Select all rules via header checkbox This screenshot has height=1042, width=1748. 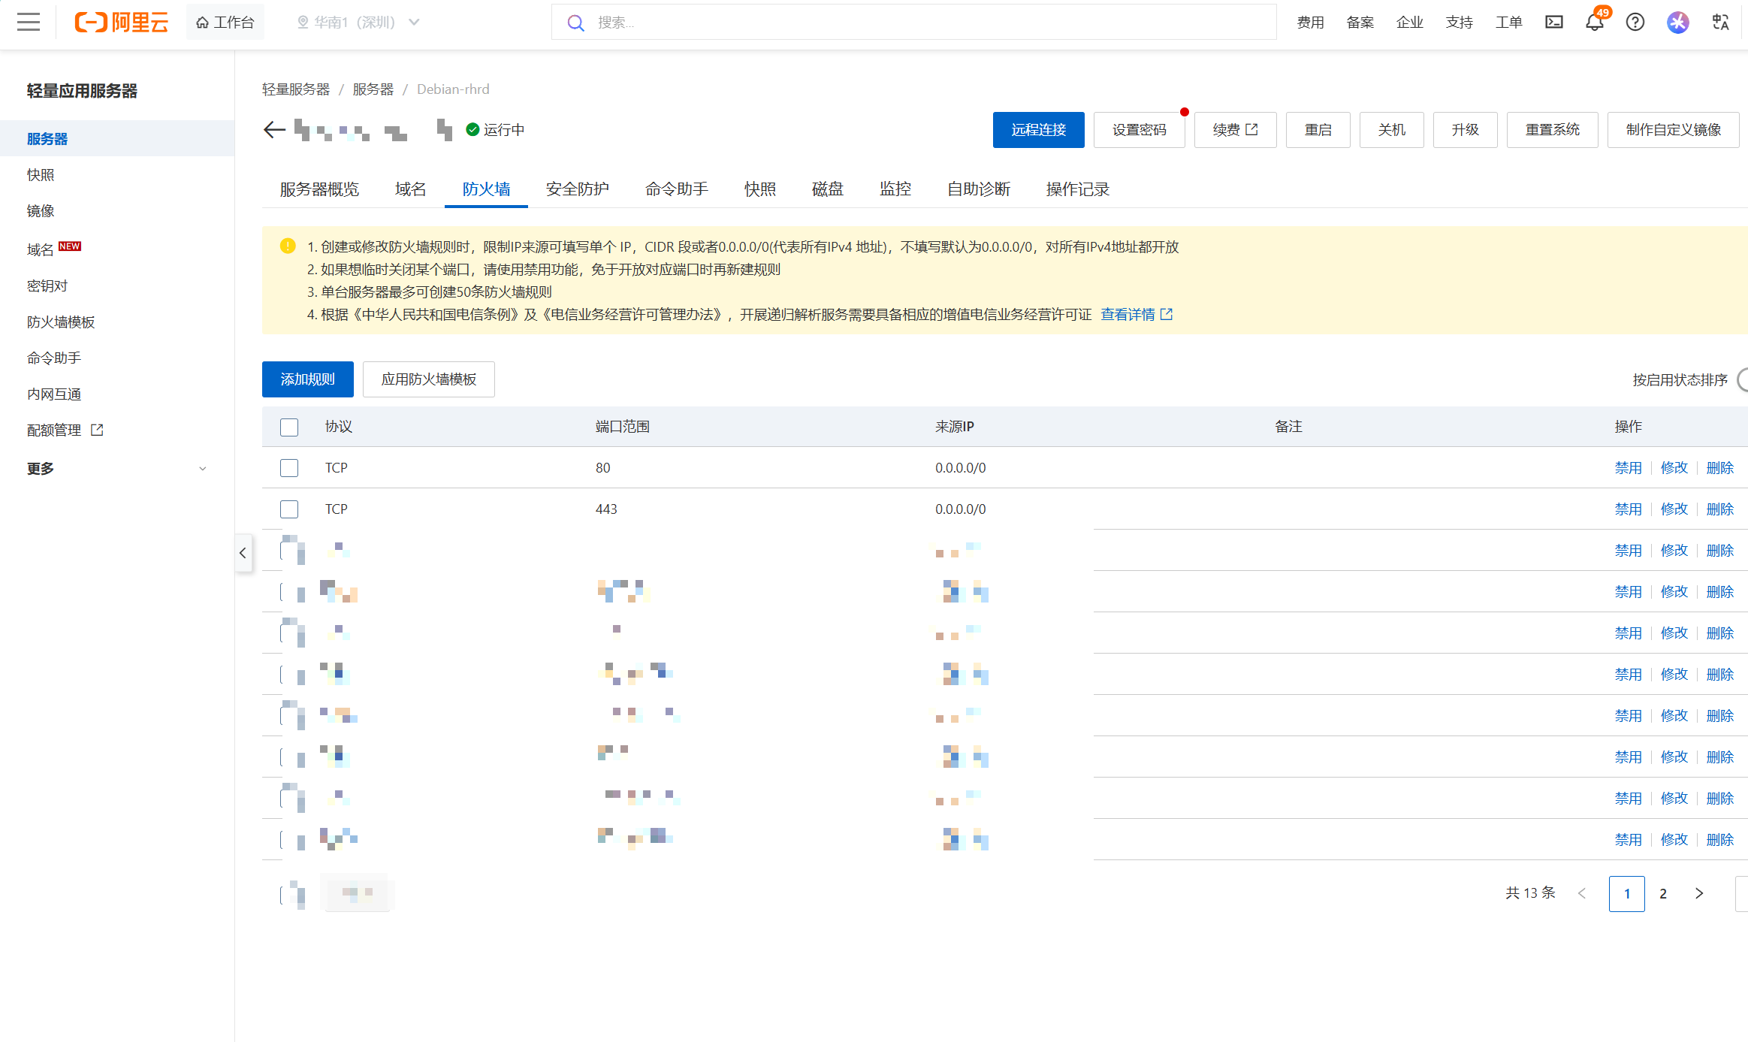click(289, 427)
